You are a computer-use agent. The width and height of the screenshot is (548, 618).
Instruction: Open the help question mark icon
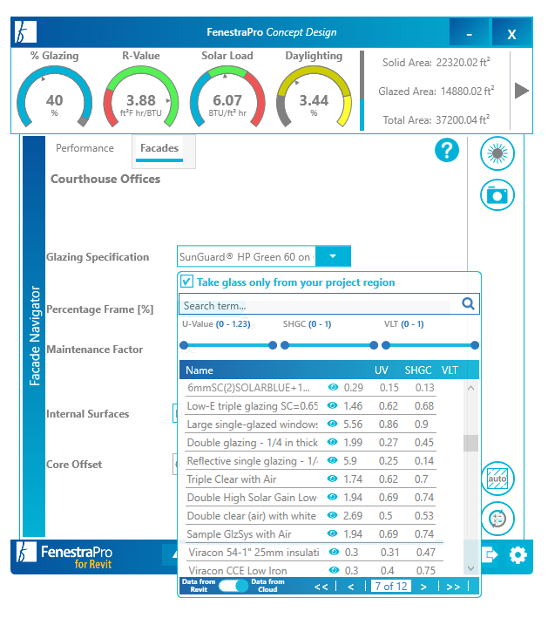447,150
